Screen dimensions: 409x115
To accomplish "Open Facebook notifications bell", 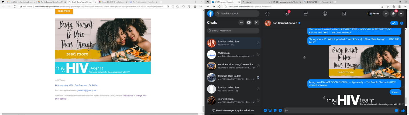I will (x=394, y=13).
